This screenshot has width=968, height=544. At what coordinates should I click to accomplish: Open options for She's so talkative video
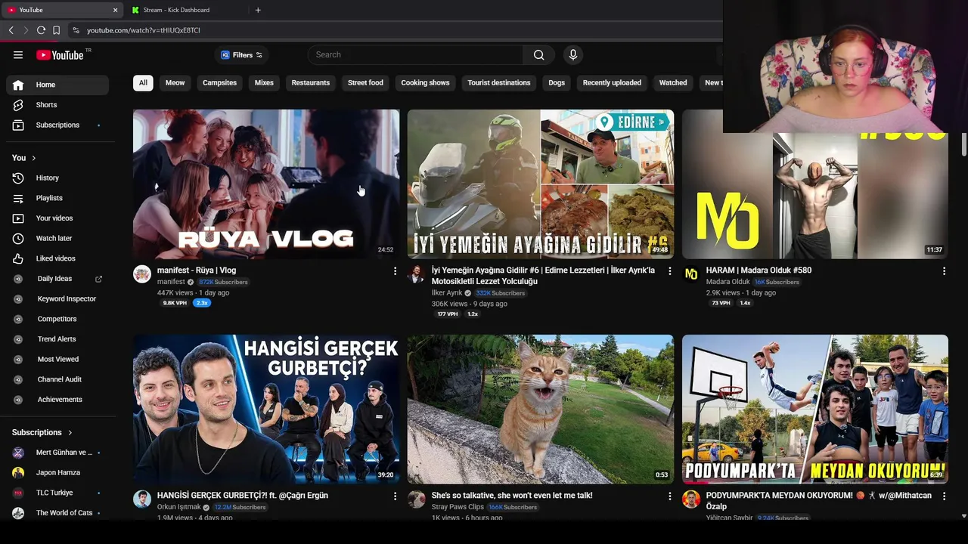[x=669, y=496]
